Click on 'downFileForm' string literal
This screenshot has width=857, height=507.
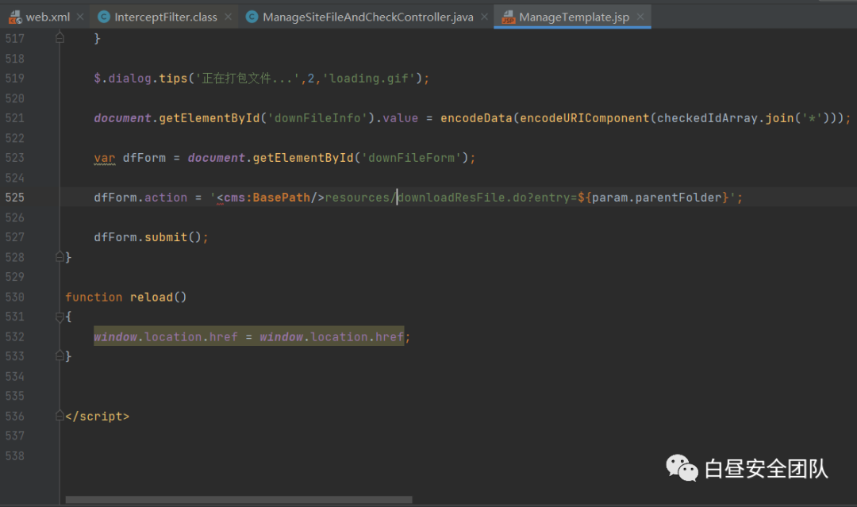click(x=411, y=158)
